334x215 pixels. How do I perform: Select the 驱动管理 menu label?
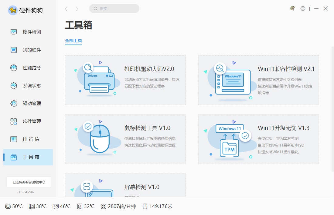(x=32, y=104)
